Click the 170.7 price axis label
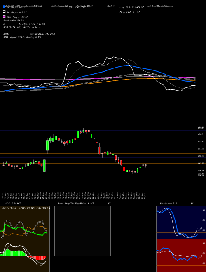 click(201, 134)
